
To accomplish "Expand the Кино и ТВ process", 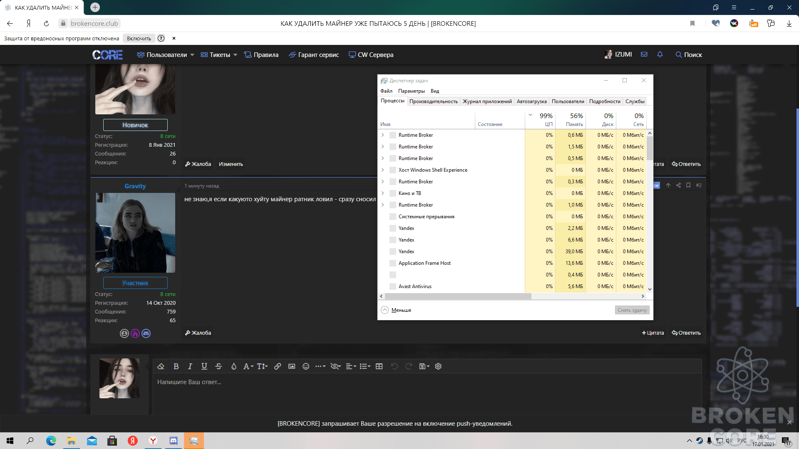I will point(383,193).
